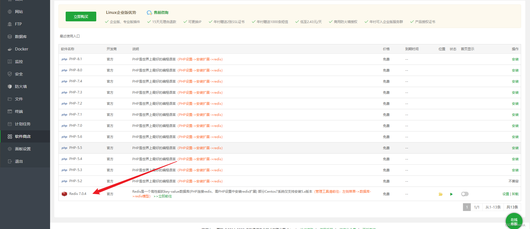Click the 终端 terminal icon
530x229 pixels.
[10, 111]
